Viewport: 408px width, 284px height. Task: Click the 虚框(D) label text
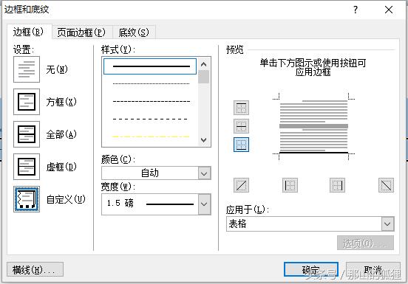click(x=61, y=167)
